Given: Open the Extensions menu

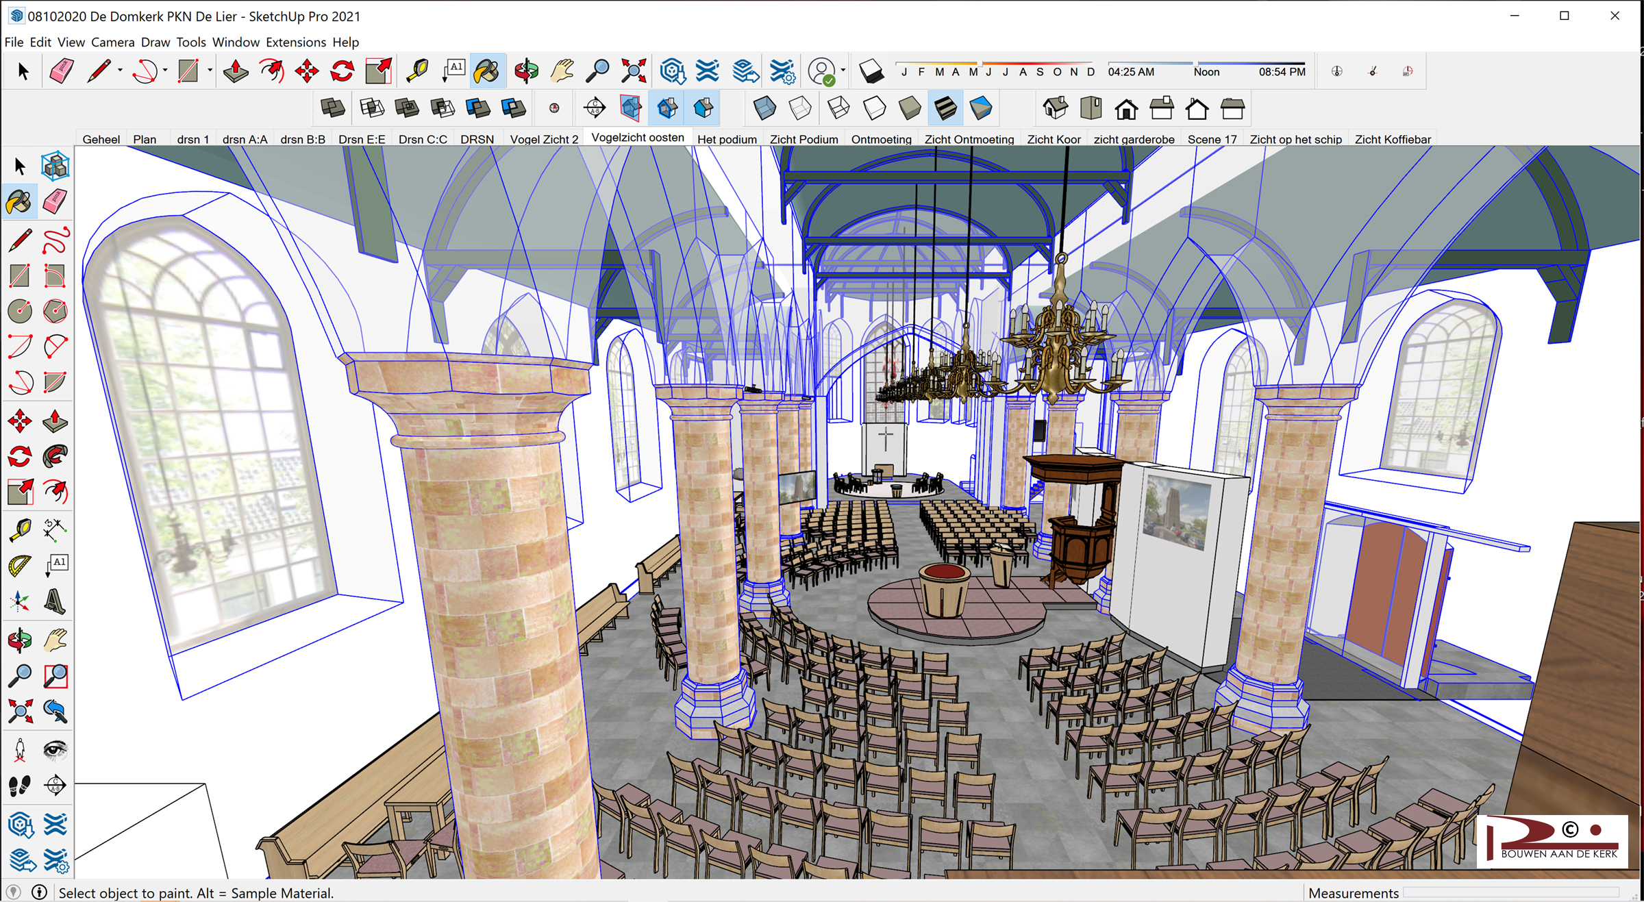Looking at the screenshot, I should (295, 42).
